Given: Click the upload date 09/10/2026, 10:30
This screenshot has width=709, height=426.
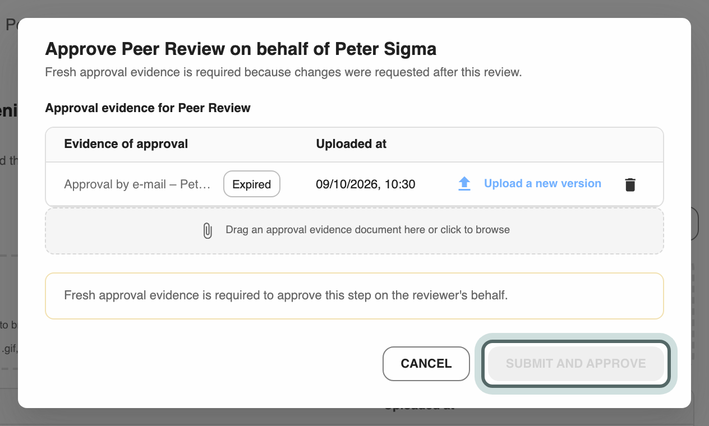Looking at the screenshot, I should point(366,184).
